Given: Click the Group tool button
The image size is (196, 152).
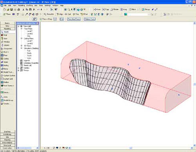Looking at the screenshot, I should point(146,10).
